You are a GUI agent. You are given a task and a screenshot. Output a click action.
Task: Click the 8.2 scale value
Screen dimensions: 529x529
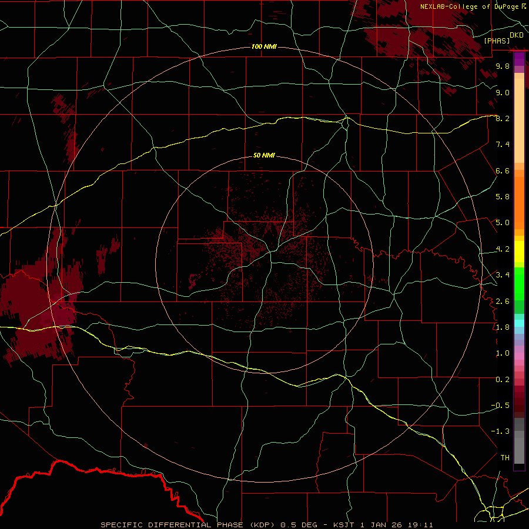coord(503,118)
